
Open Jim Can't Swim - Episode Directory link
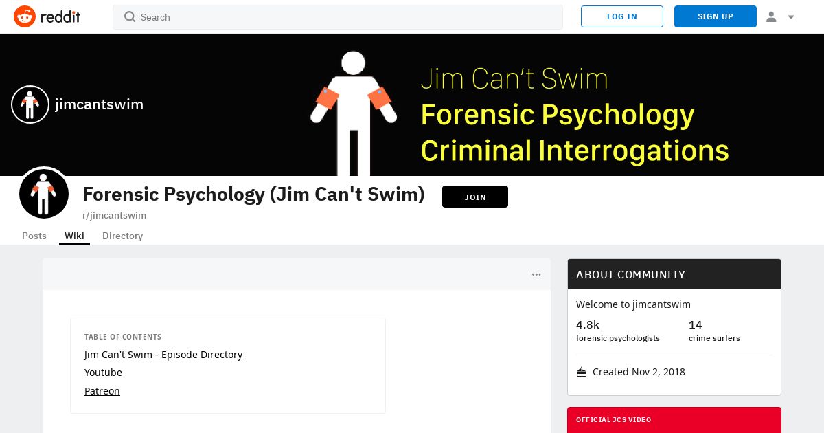click(163, 355)
